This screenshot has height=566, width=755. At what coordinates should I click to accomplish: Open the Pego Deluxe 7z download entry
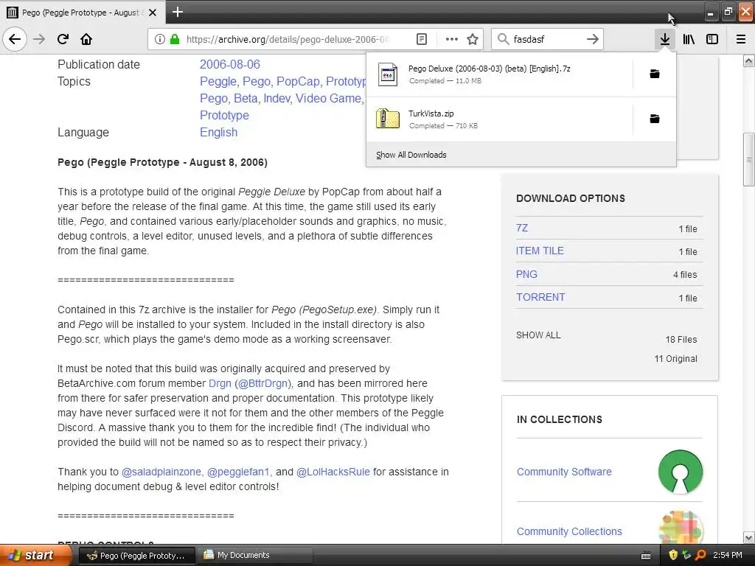[x=499, y=74]
